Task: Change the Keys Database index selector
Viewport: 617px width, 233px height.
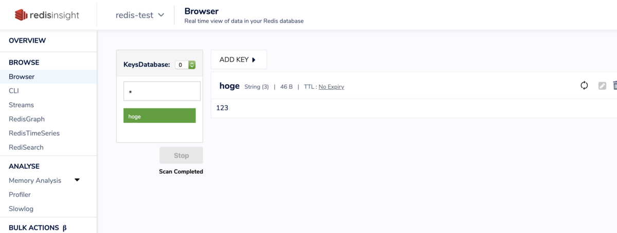Action: (185, 65)
